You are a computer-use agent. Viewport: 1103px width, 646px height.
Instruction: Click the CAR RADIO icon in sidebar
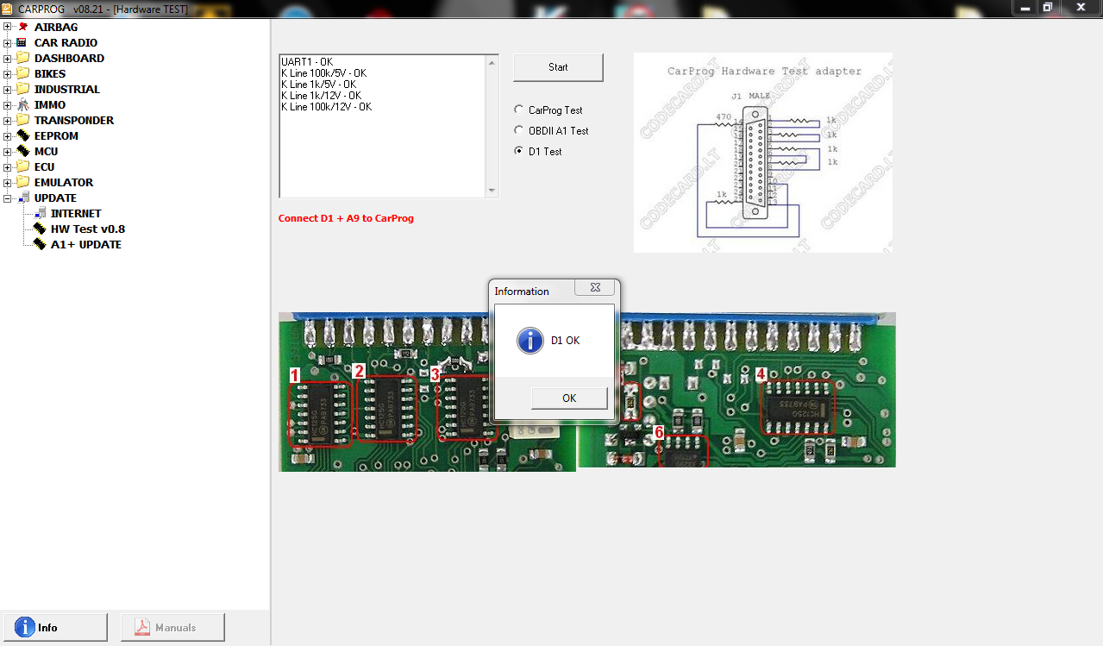(x=22, y=42)
